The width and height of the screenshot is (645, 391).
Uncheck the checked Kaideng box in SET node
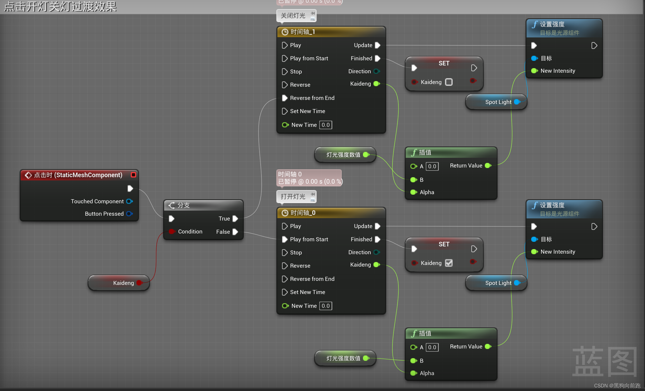(449, 263)
